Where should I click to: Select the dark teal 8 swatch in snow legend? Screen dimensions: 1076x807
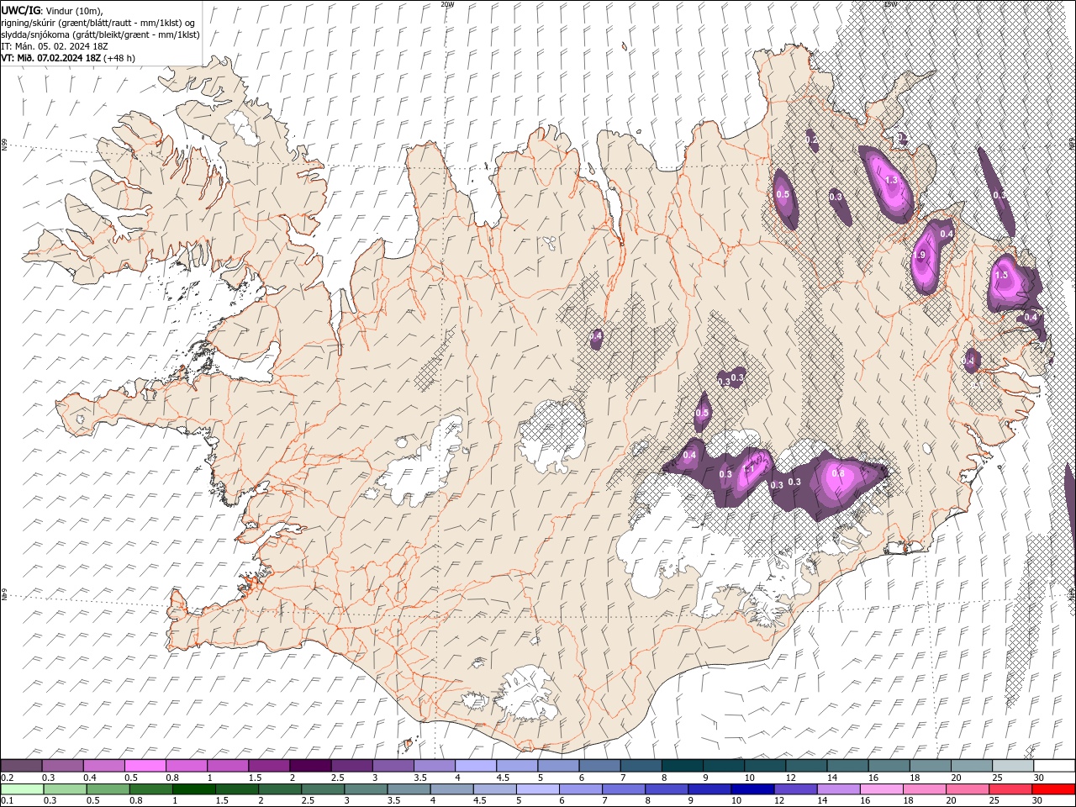click(683, 766)
